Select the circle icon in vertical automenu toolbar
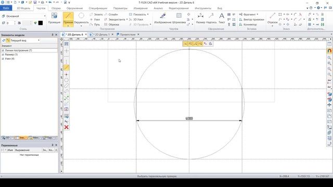 pyautogui.click(x=67, y=80)
